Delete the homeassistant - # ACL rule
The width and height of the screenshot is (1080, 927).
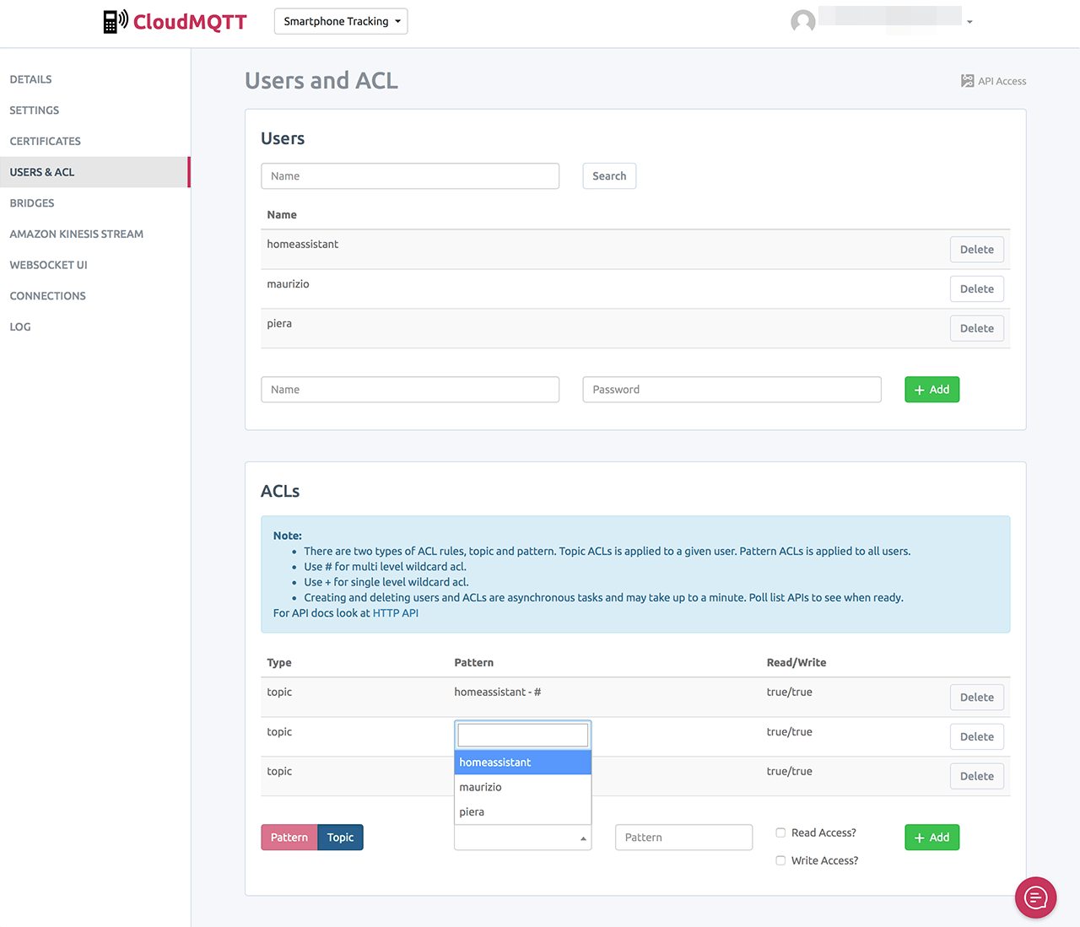[x=977, y=698]
